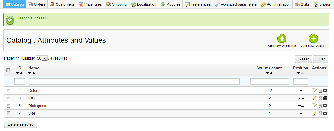
Task: Sort Values count column descending arrow
Action: click(x=268, y=73)
